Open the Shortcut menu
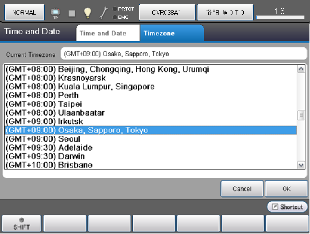Screen dimensions: 310x234 287,207
